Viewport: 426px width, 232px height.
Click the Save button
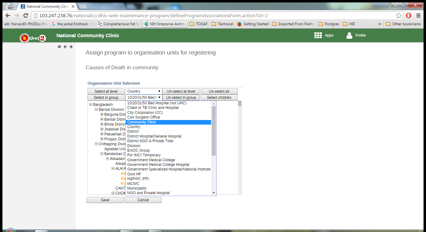click(105, 200)
